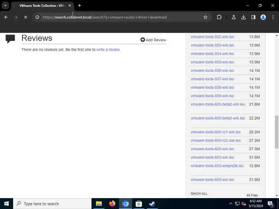Get vmware-tools-653-win.iso file
279x209 pixels.
point(212,157)
